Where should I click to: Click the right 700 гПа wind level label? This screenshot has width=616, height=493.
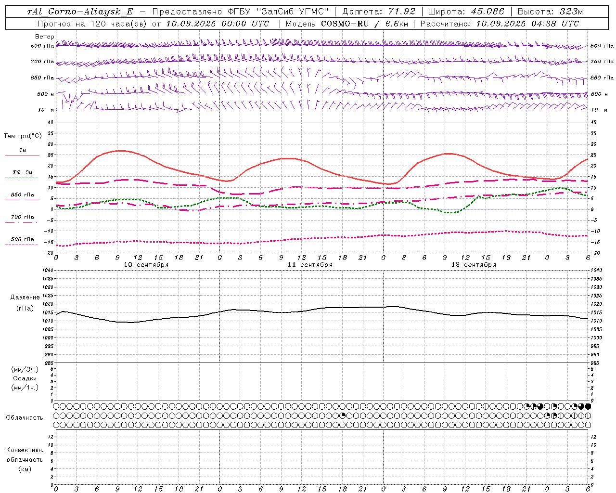(602, 62)
